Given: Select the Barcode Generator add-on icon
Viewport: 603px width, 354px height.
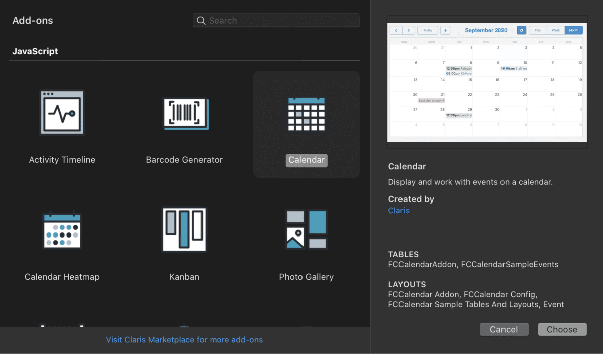Looking at the screenshot, I should [184, 114].
